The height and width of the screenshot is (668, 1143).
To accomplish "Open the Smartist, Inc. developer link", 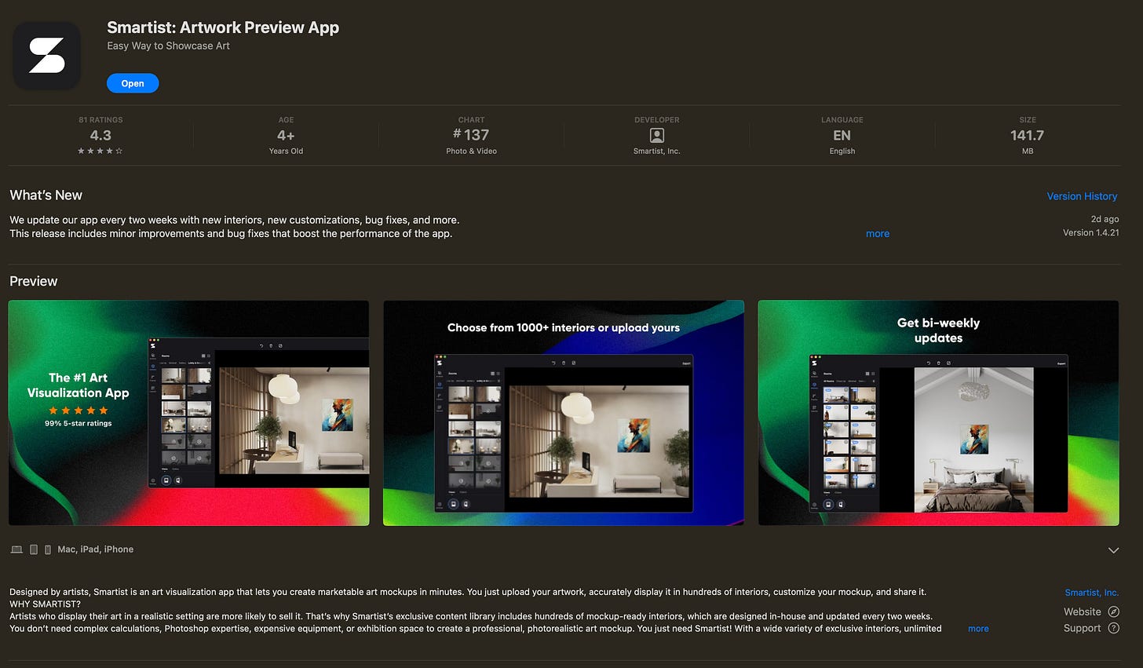I will point(1091,593).
